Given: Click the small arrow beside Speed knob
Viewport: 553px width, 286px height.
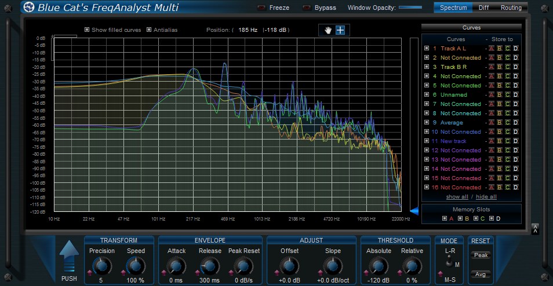Looking at the screenshot, I should 123,272.
